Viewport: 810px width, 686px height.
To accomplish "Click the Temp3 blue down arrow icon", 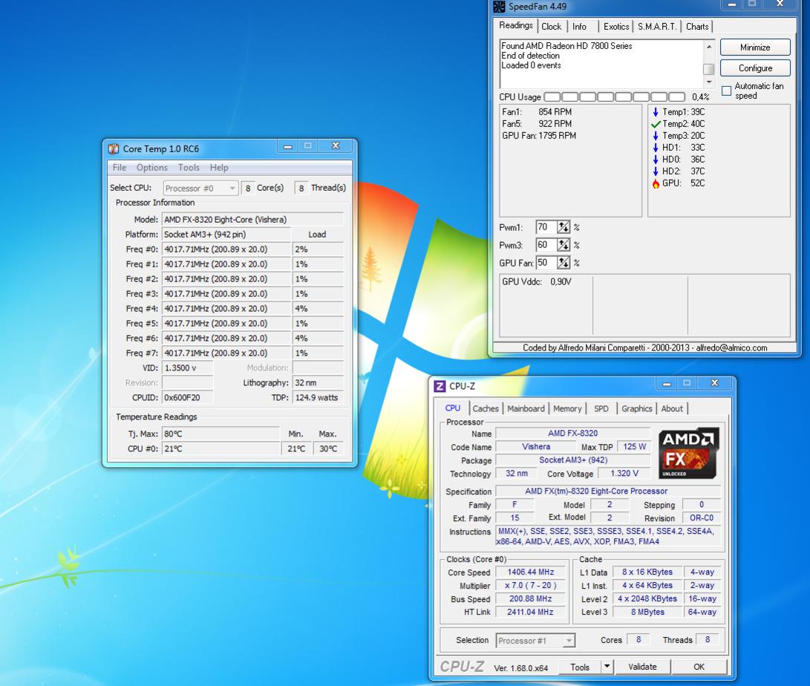I will tap(656, 136).
